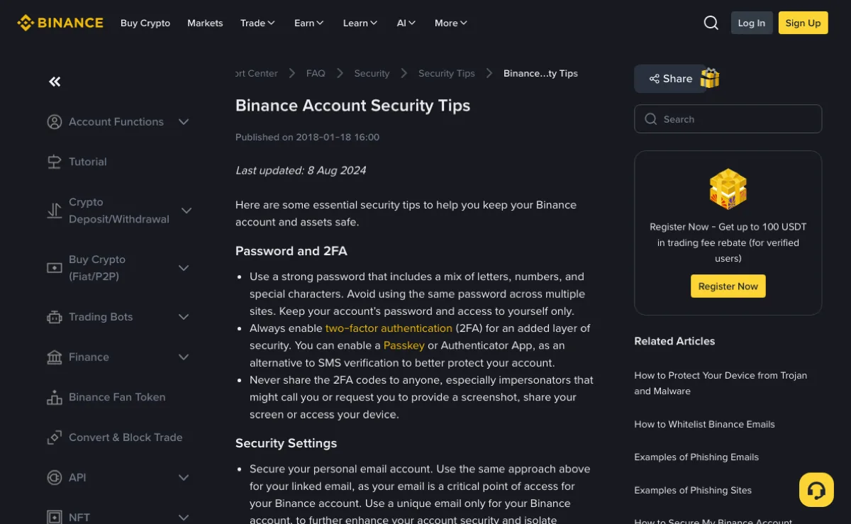Collapse the sidebar with double-arrow icon
Image resolution: width=851 pixels, height=524 pixels.
55,82
